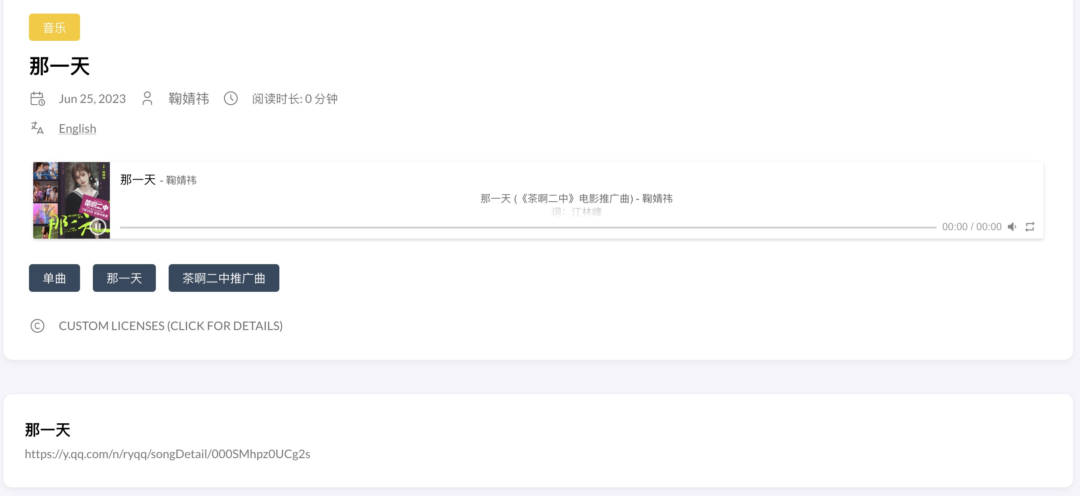Click the calendar date icon

point(37,99)
